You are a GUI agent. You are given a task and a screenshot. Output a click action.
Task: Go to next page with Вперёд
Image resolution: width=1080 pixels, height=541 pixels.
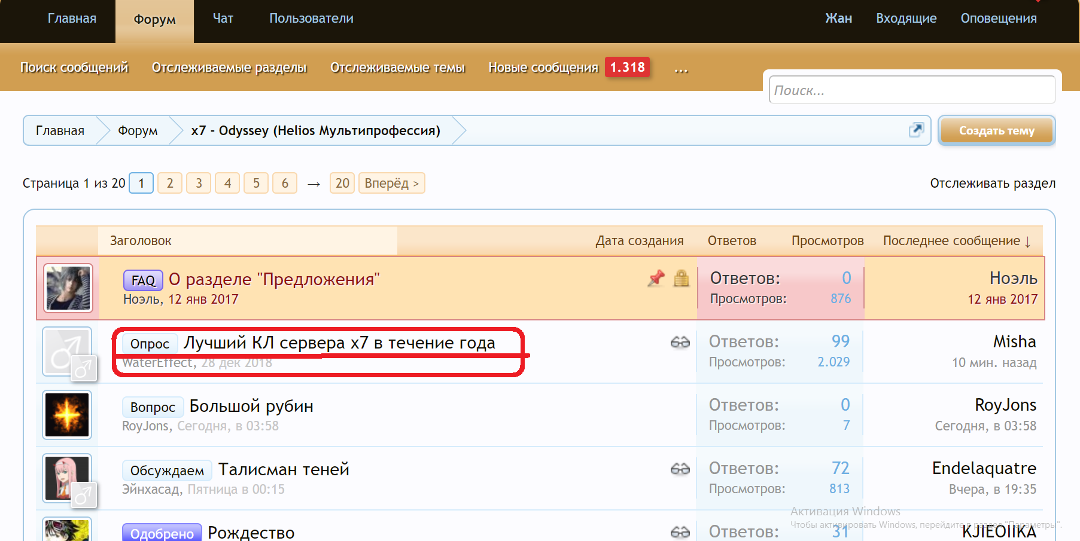click(391, 183)
